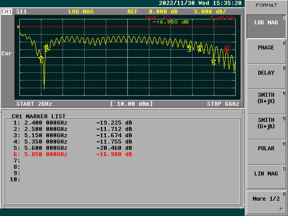Click the 5.000 dB/ scale value
The width and height of the screenshot is (288, 216).
point(210,12)
